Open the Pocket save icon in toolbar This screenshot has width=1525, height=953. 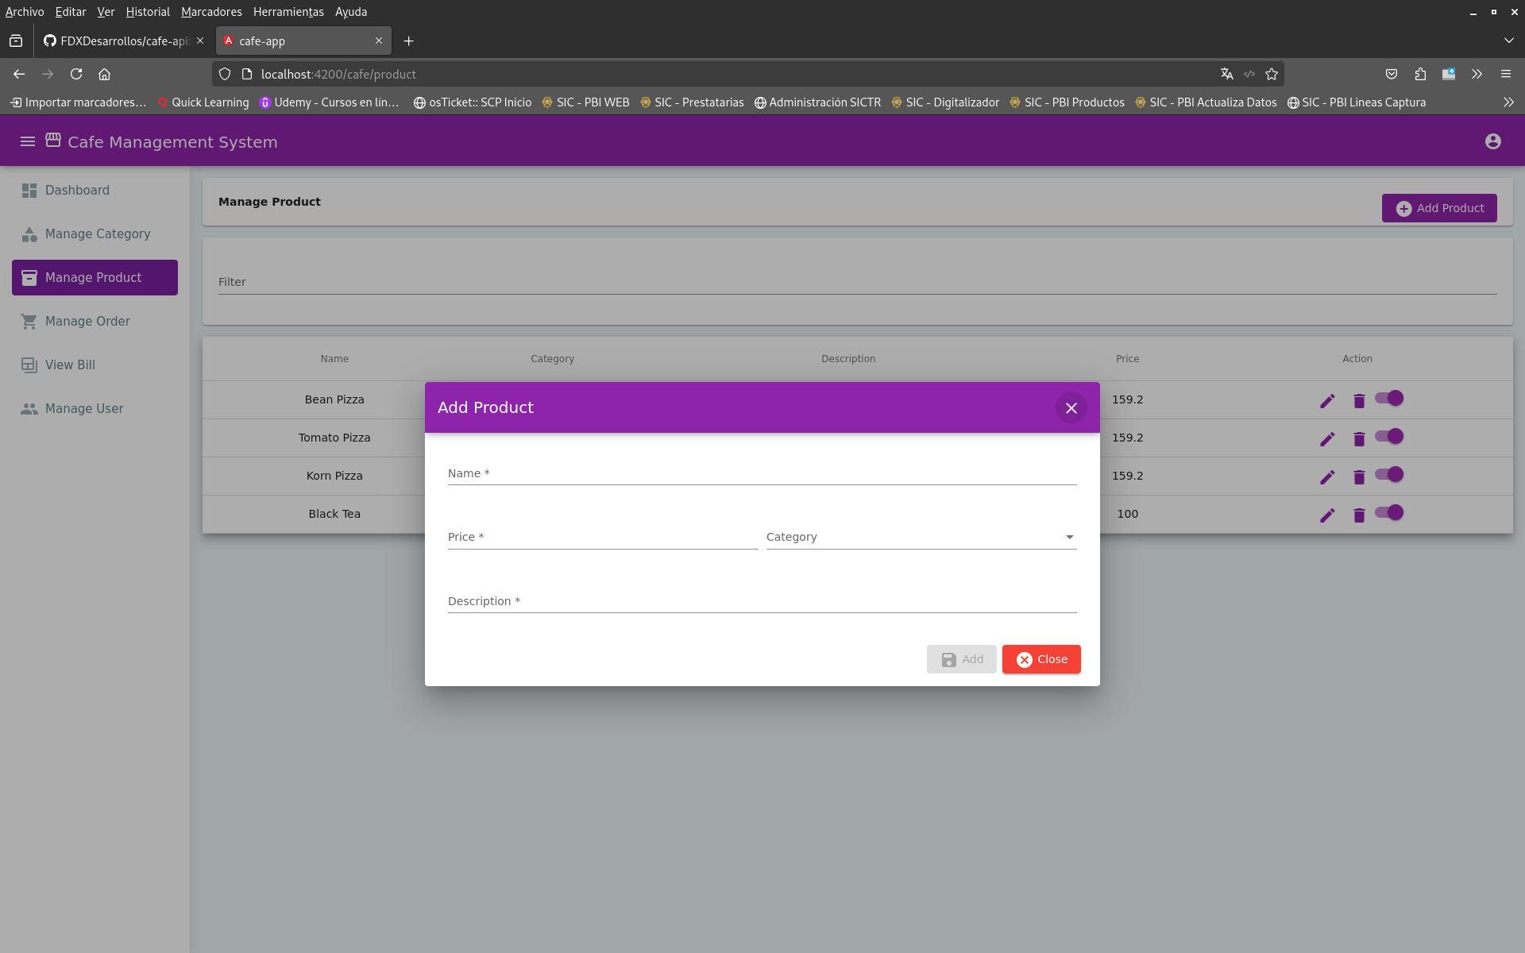(1392, 74)
